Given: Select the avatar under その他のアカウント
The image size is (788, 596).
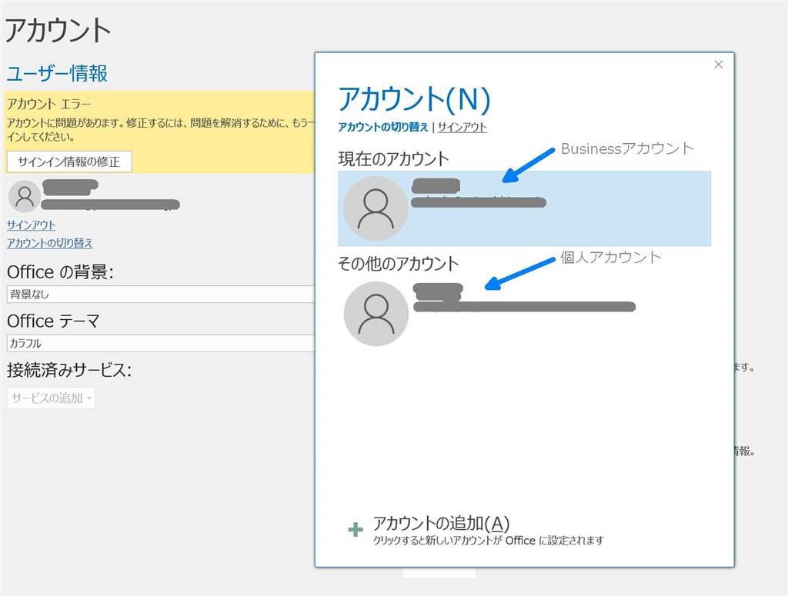Looking at the screenshot, I should [376, 313].
